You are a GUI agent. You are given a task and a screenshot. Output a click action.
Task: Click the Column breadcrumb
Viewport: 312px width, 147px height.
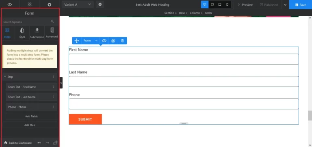click(x=195, y=13)
